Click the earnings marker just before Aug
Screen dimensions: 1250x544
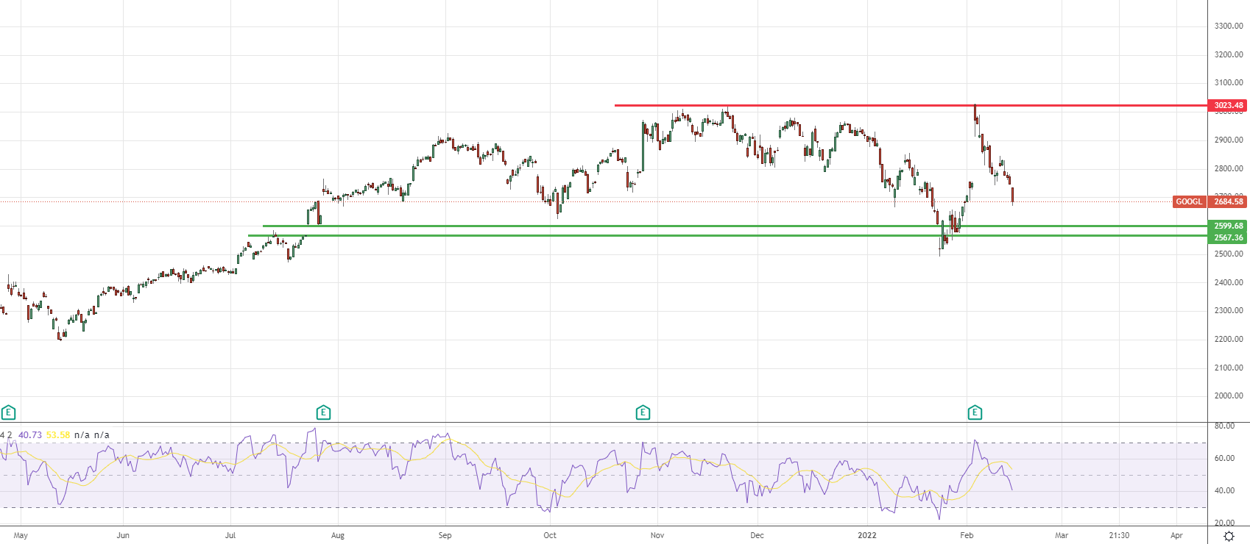pyautogui.click(x=322, y=412)
